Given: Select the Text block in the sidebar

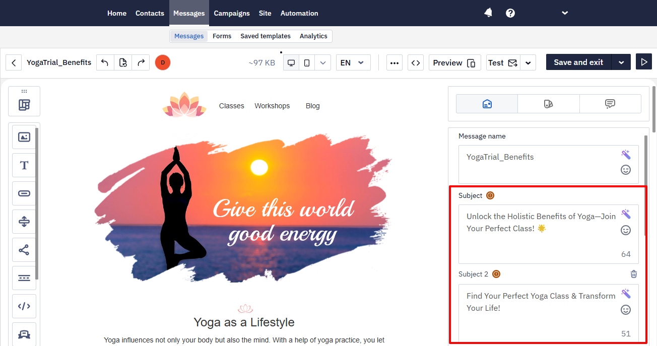Looking at the screenshot, I should coord(24,165).
